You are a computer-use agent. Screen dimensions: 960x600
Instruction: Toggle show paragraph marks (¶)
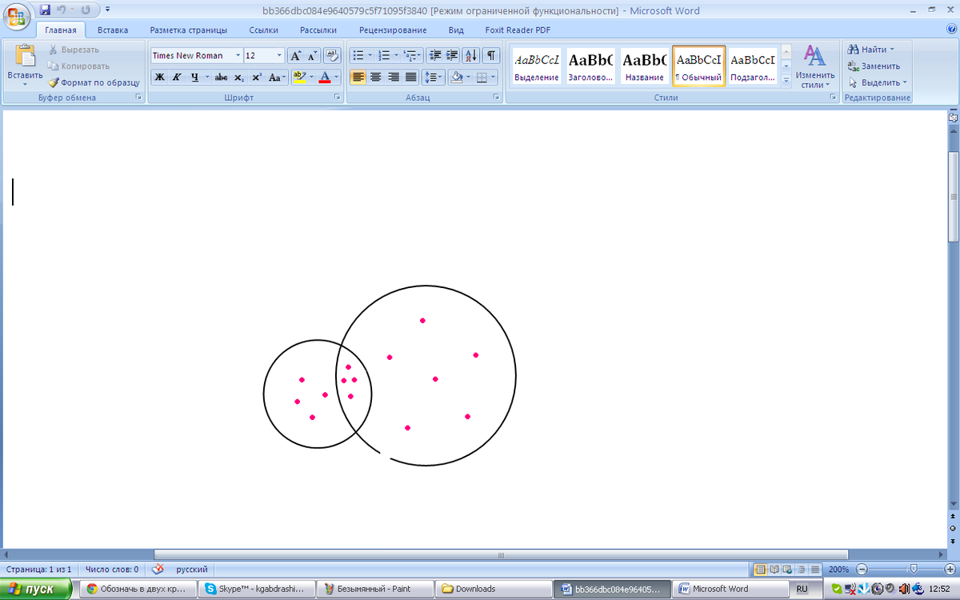(x=490, y=56)
